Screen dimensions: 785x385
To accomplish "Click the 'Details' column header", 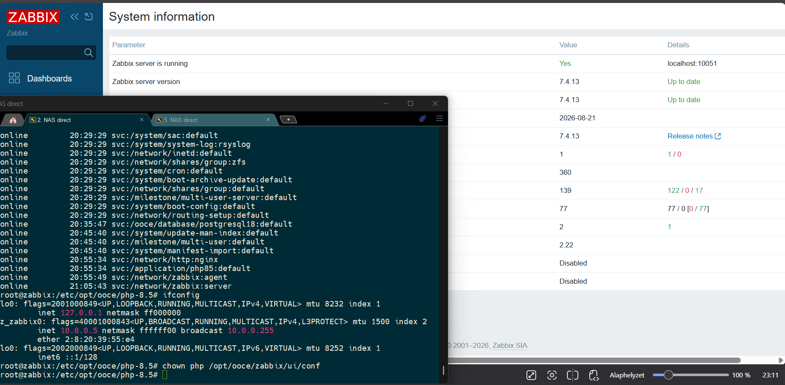I will click(678, 45).
